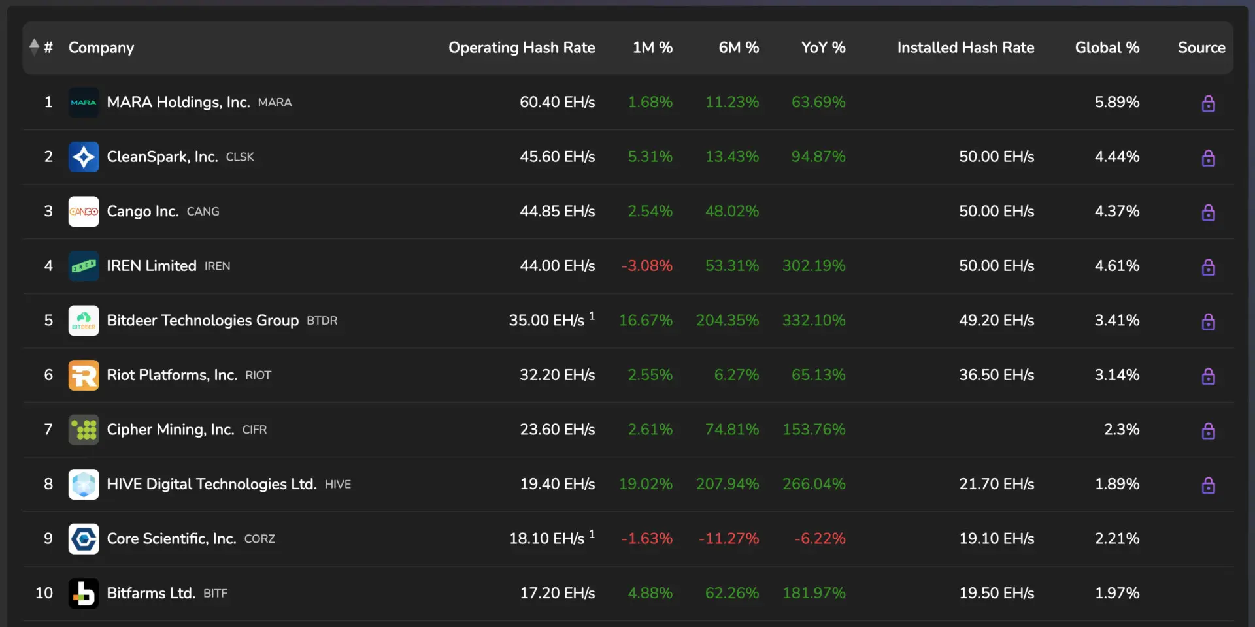Open locked source for MARA Holdings

pyautogui.click(x=1208, y=103)
